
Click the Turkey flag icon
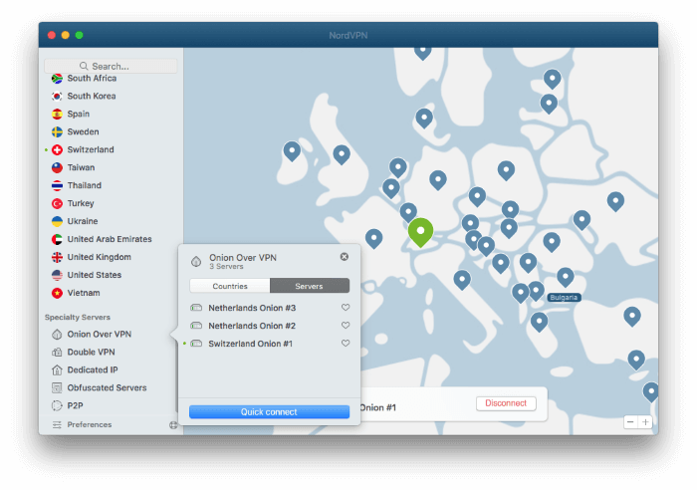[57, 203]
